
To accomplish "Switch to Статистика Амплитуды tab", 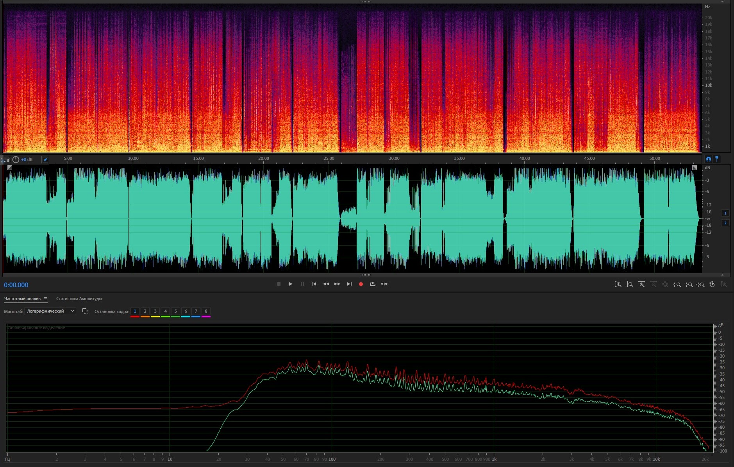I will (x=79, y=299).
